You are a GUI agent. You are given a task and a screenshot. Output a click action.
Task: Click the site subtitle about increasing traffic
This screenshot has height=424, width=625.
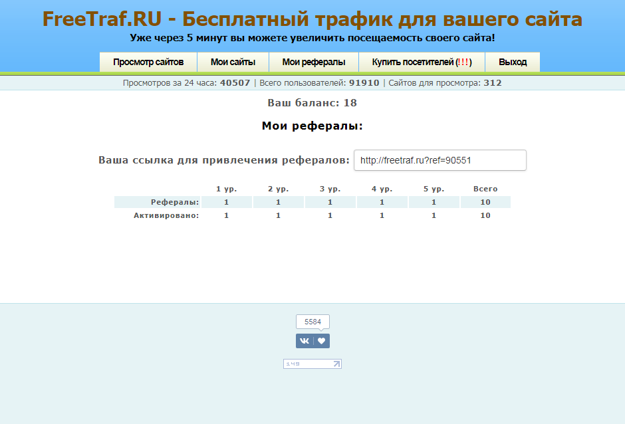(312, 38)
